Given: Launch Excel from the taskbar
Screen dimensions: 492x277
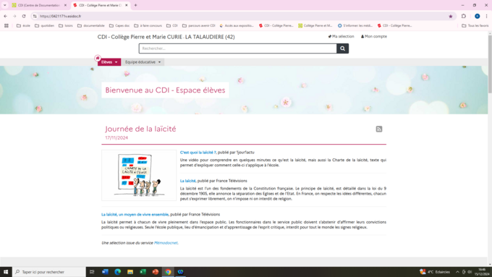Looking at the screenshot, I should pyautogui.click(x=143, y=272).
